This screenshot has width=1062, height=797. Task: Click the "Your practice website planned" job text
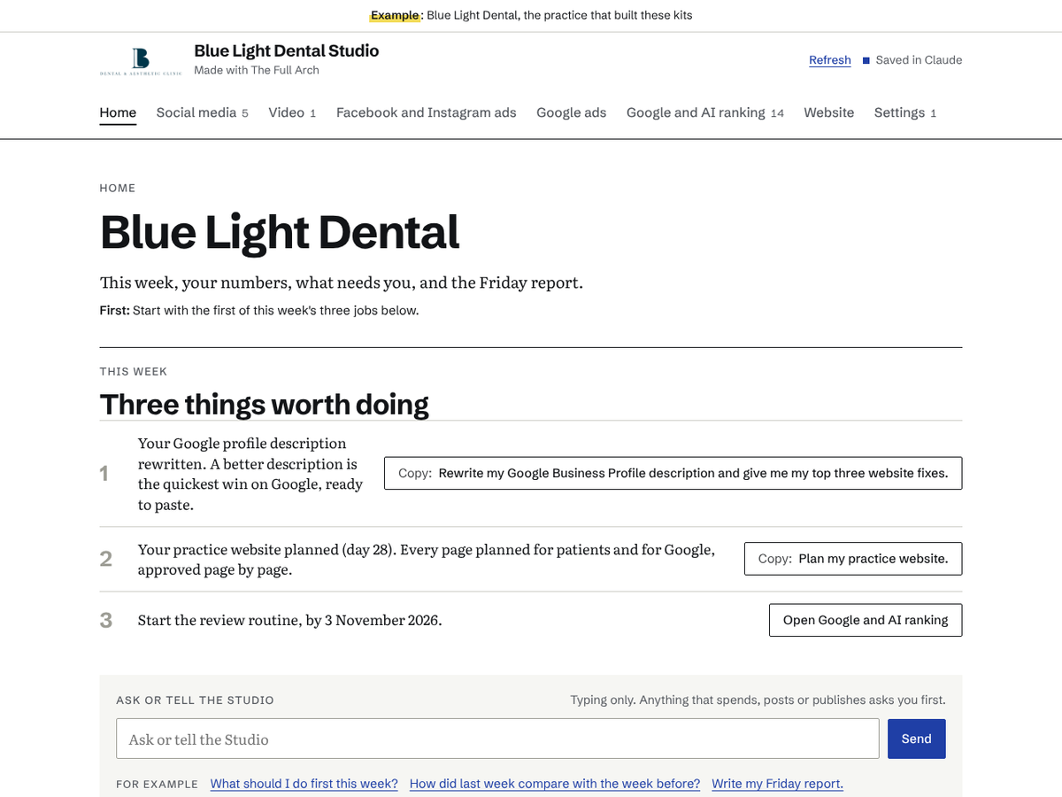(427, 560)
